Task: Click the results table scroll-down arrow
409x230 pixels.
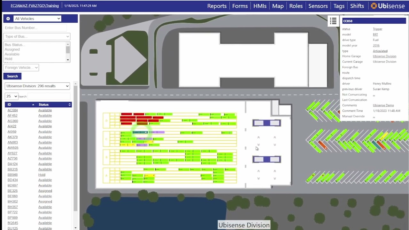Action: pyautogui.click(x=75, y=228)
